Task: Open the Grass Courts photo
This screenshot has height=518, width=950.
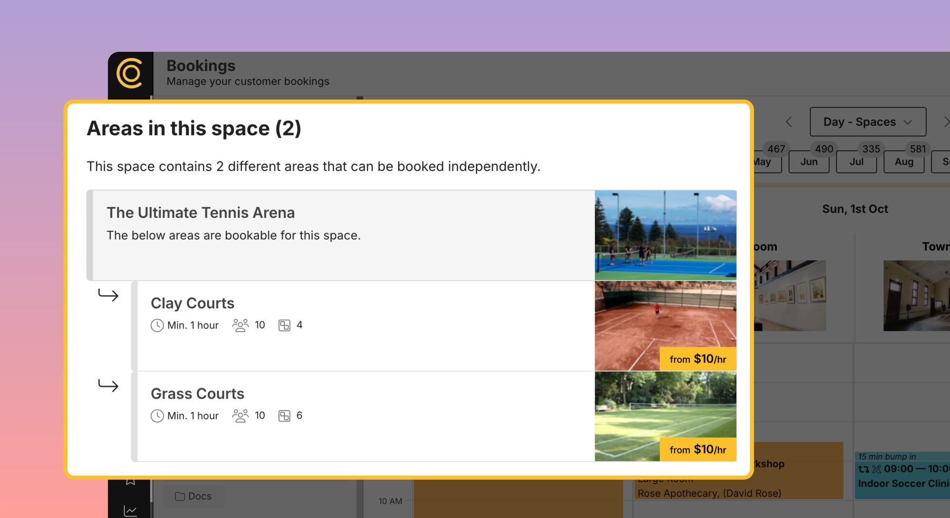Action: tap(665, 416)
